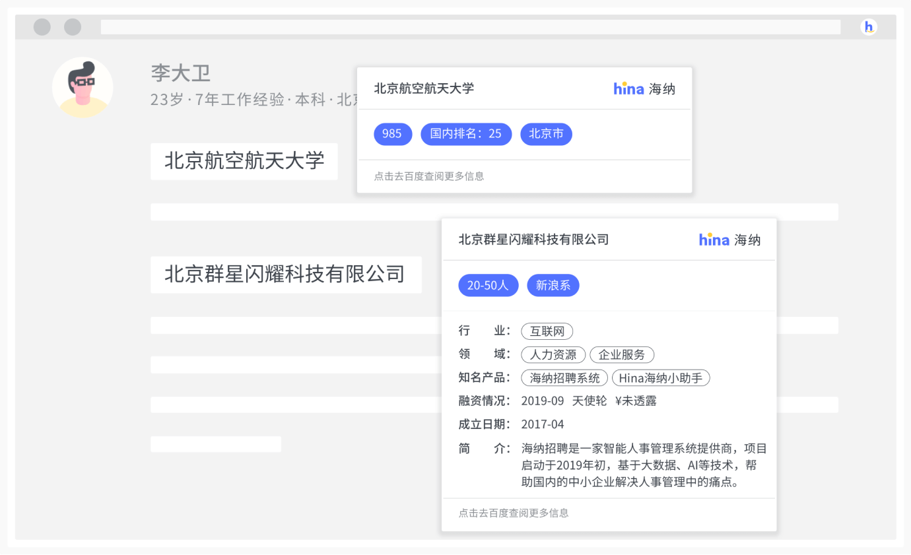Click the 知名产品 label

tap(485, 377)
